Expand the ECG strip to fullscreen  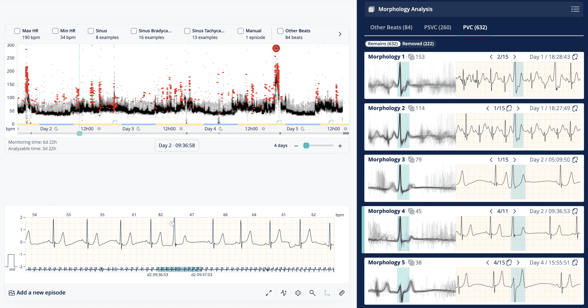(269, 293)
